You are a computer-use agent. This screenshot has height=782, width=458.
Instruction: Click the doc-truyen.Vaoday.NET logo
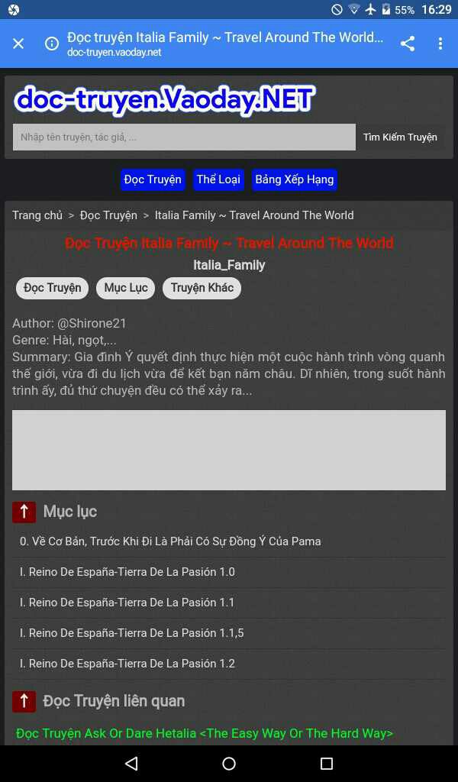tap(164, 99)
